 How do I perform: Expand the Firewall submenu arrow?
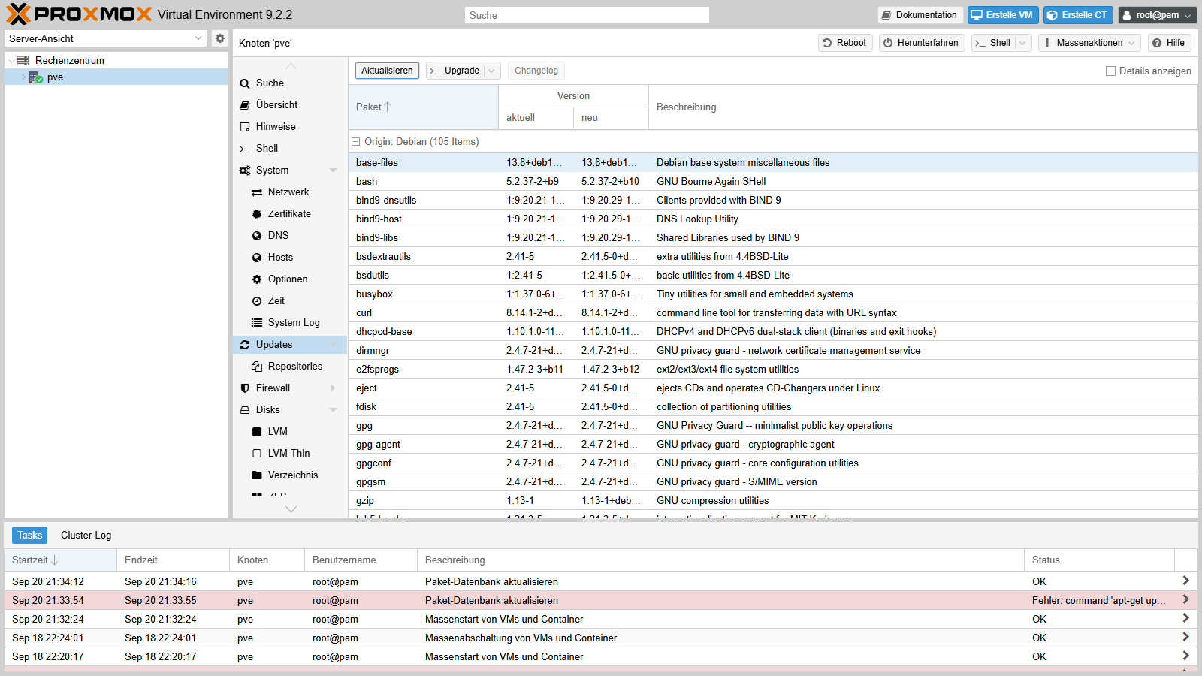coord(333,388)
